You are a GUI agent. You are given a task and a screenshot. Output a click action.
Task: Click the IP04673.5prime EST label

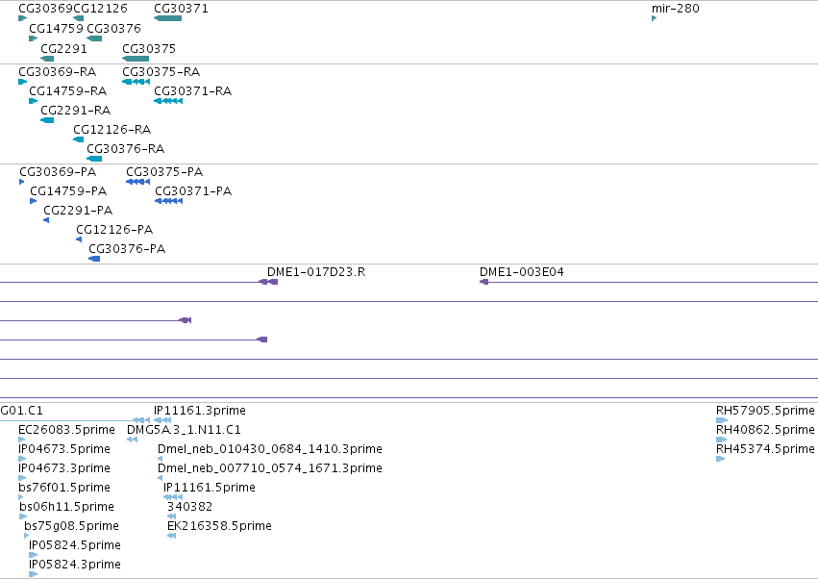[64, 449]
